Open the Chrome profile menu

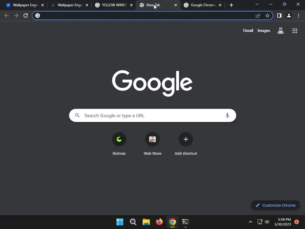[x=289, y=16]
